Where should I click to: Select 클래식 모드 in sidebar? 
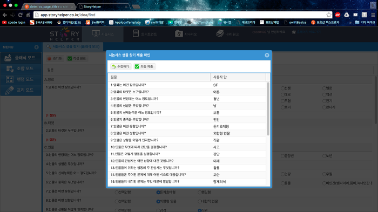point(21,58)
